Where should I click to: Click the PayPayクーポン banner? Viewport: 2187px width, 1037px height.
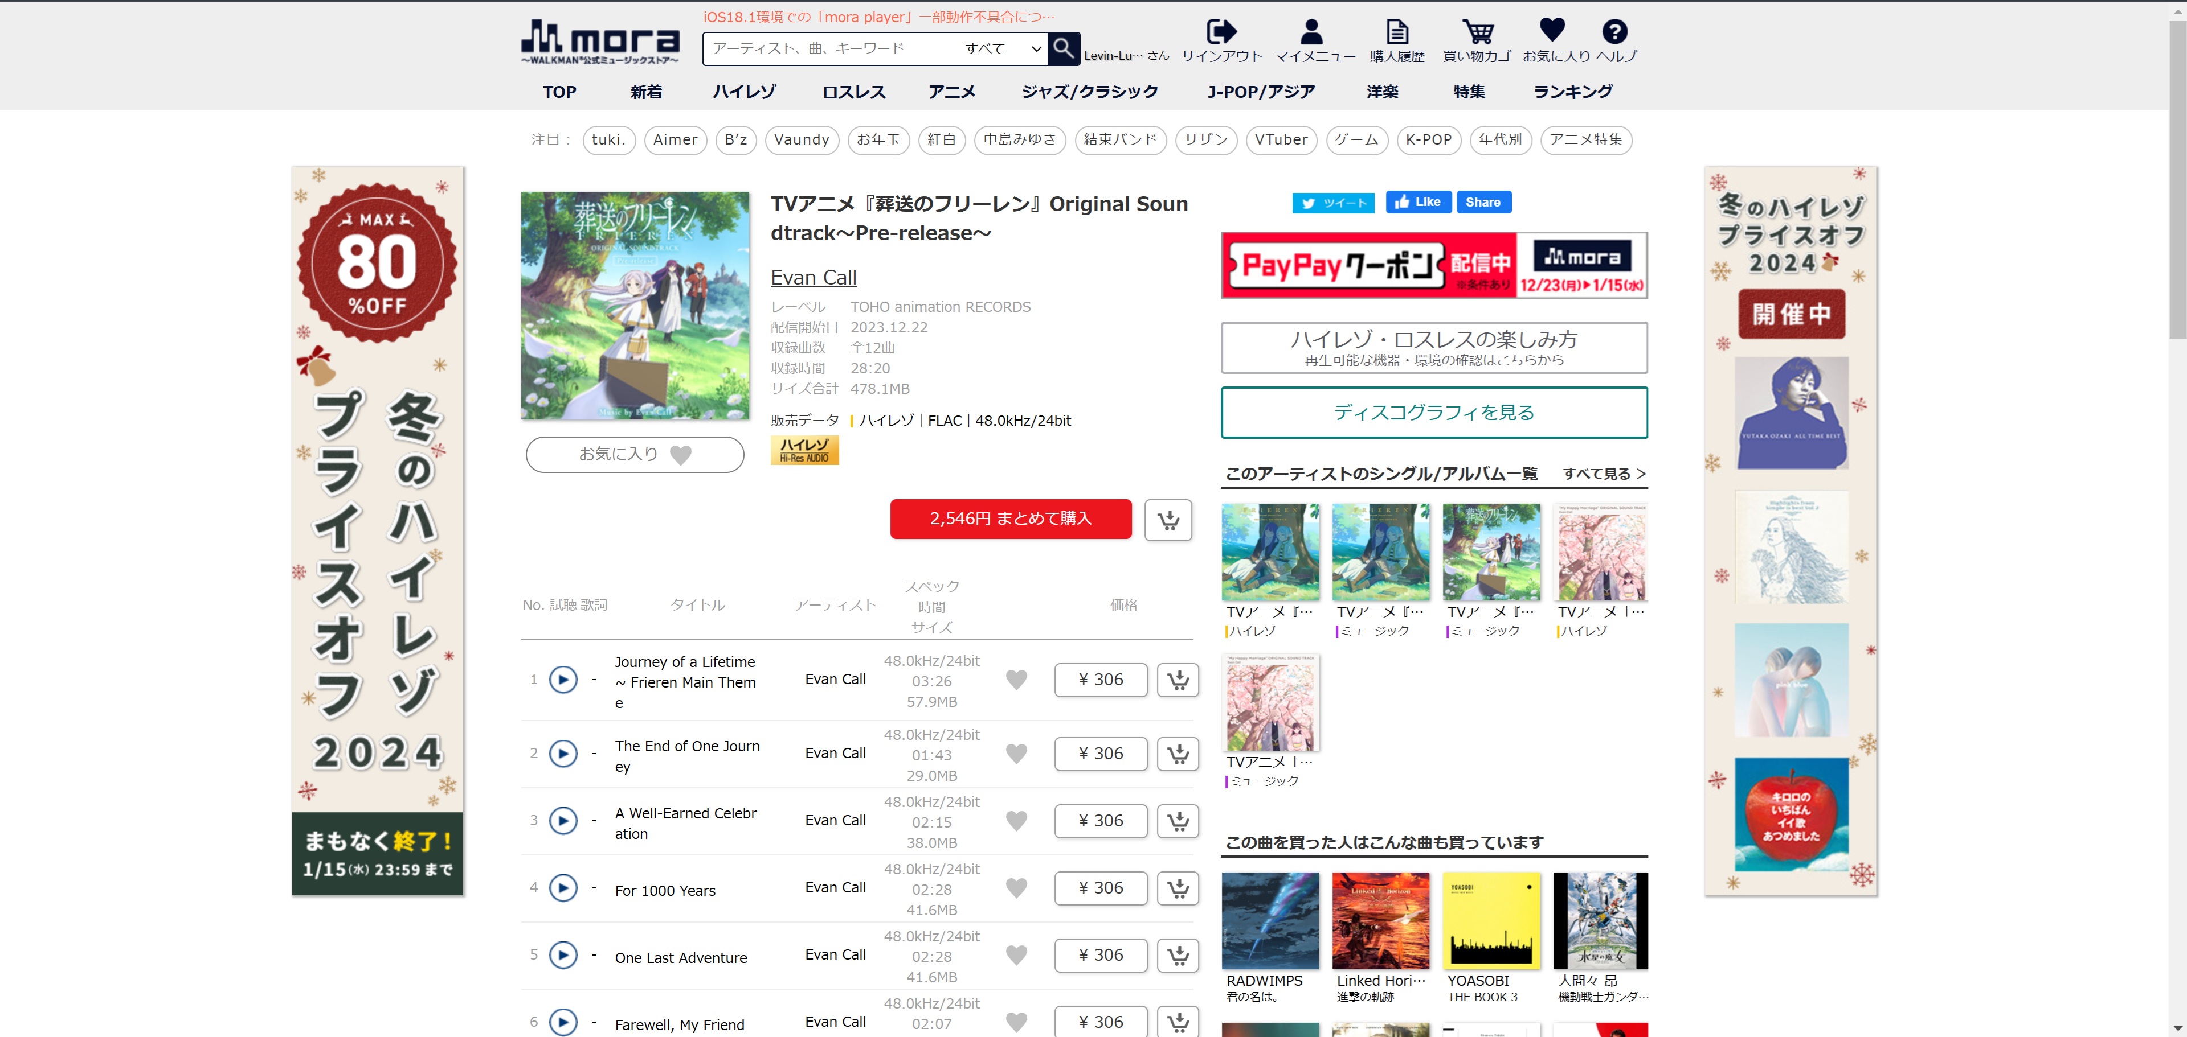tap(1434, 265)
